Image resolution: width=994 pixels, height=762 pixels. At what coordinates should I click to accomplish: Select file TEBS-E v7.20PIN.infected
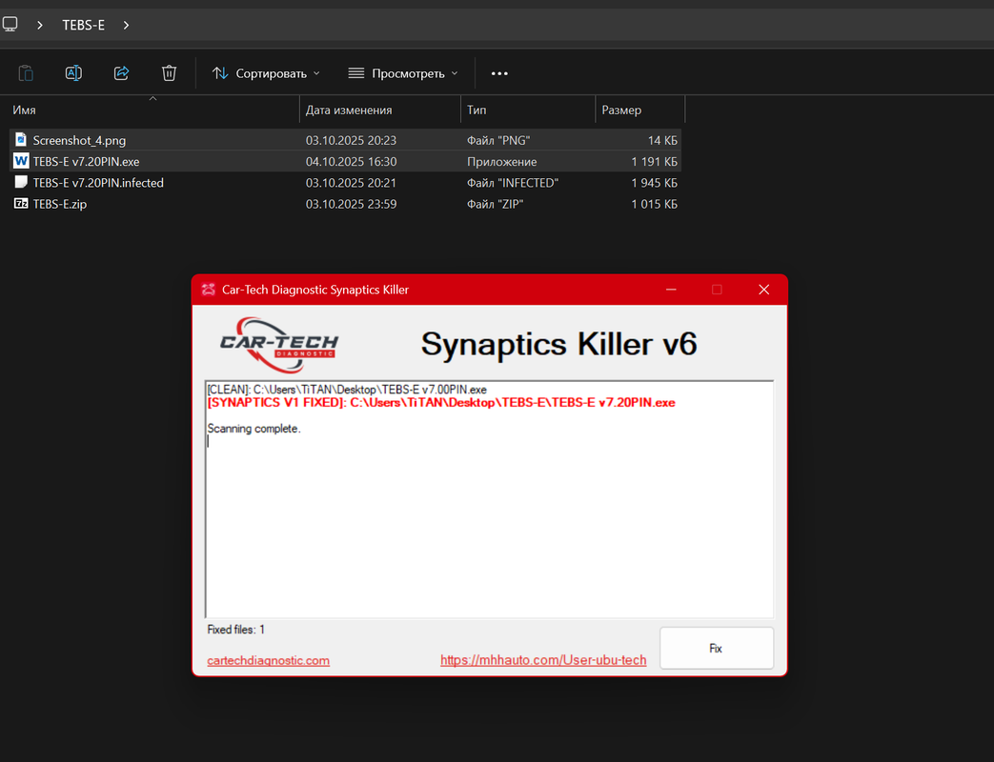(346, 183)
